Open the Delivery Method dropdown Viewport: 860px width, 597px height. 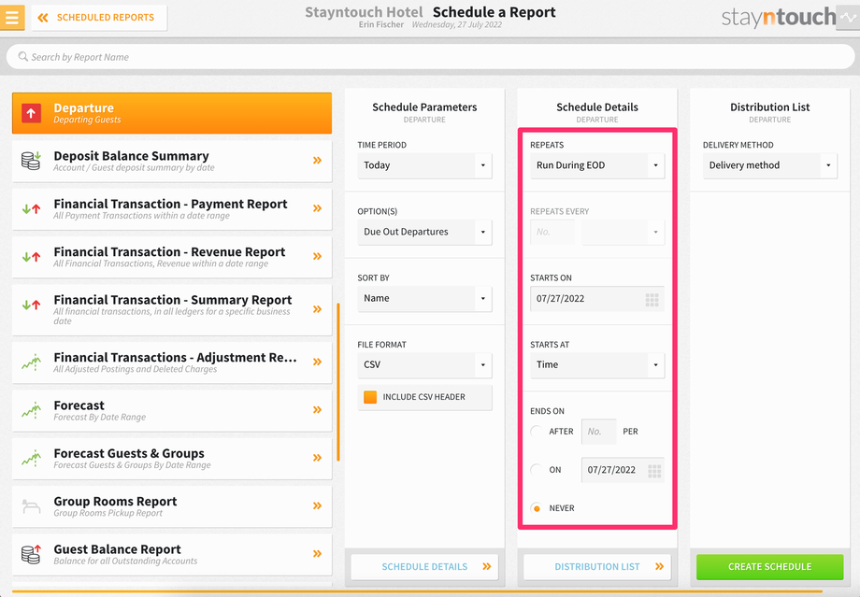(770, 165)
